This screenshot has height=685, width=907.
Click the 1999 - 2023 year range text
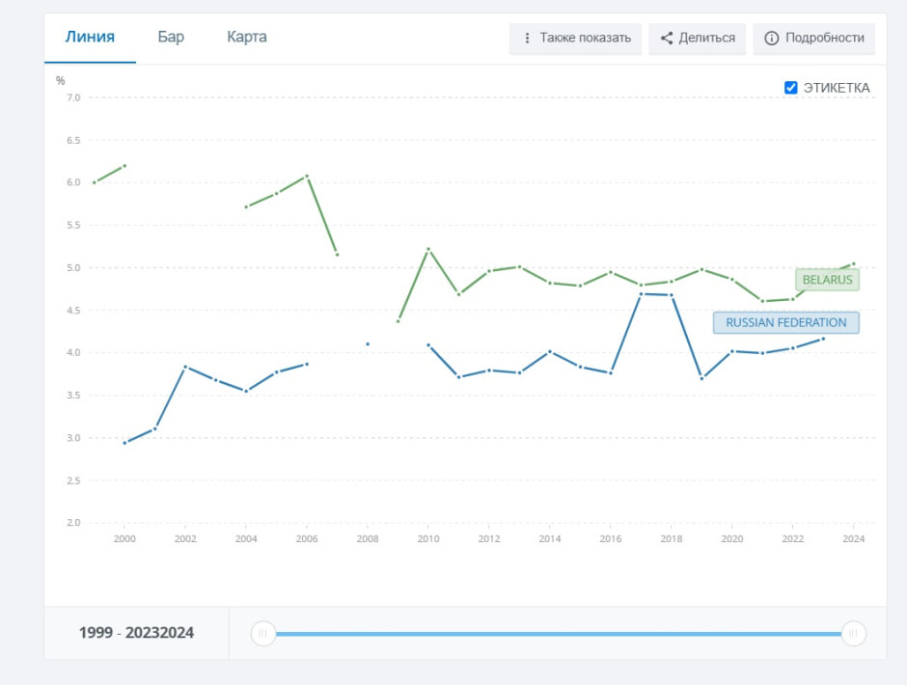tap(136, 632)
